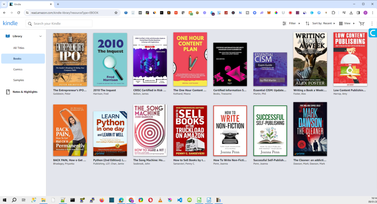Open The Entrepreneur's IPO book cover
This screenshot has width=377, height=204.
coord(70,60)
